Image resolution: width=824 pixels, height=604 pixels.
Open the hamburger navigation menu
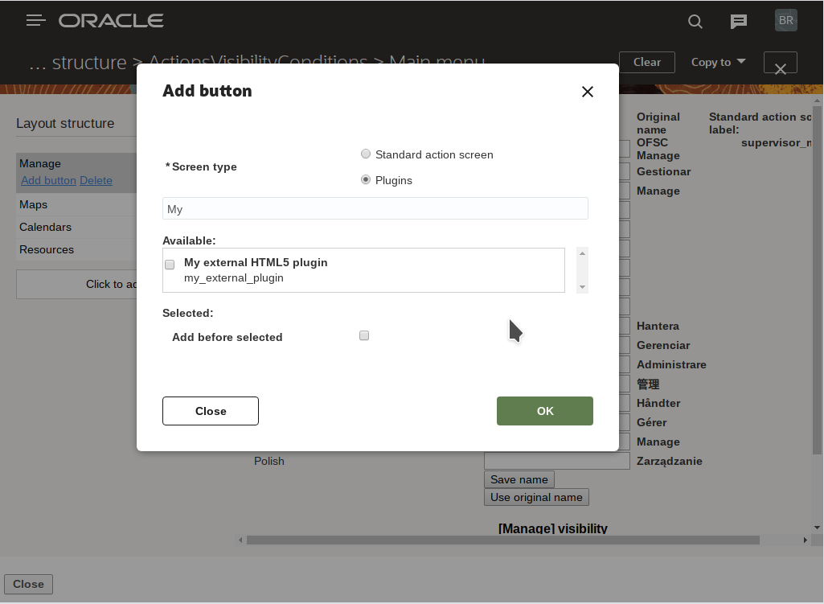point(35,20)
